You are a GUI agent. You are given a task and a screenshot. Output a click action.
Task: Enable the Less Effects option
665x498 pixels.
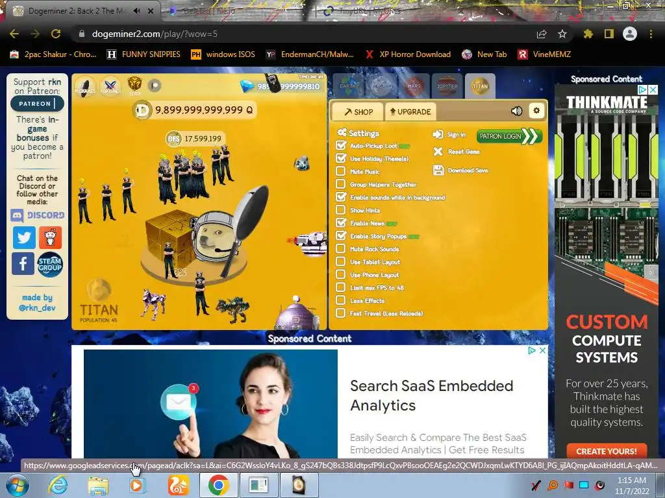(x=340, y=300)
